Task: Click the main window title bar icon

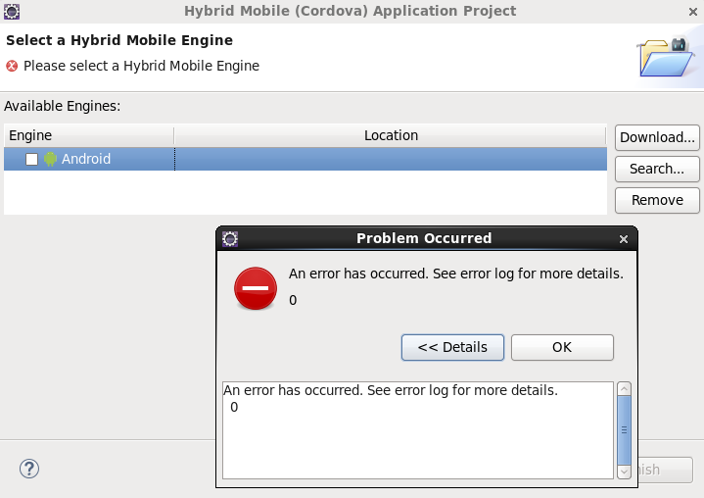Action: pos(13,11)
